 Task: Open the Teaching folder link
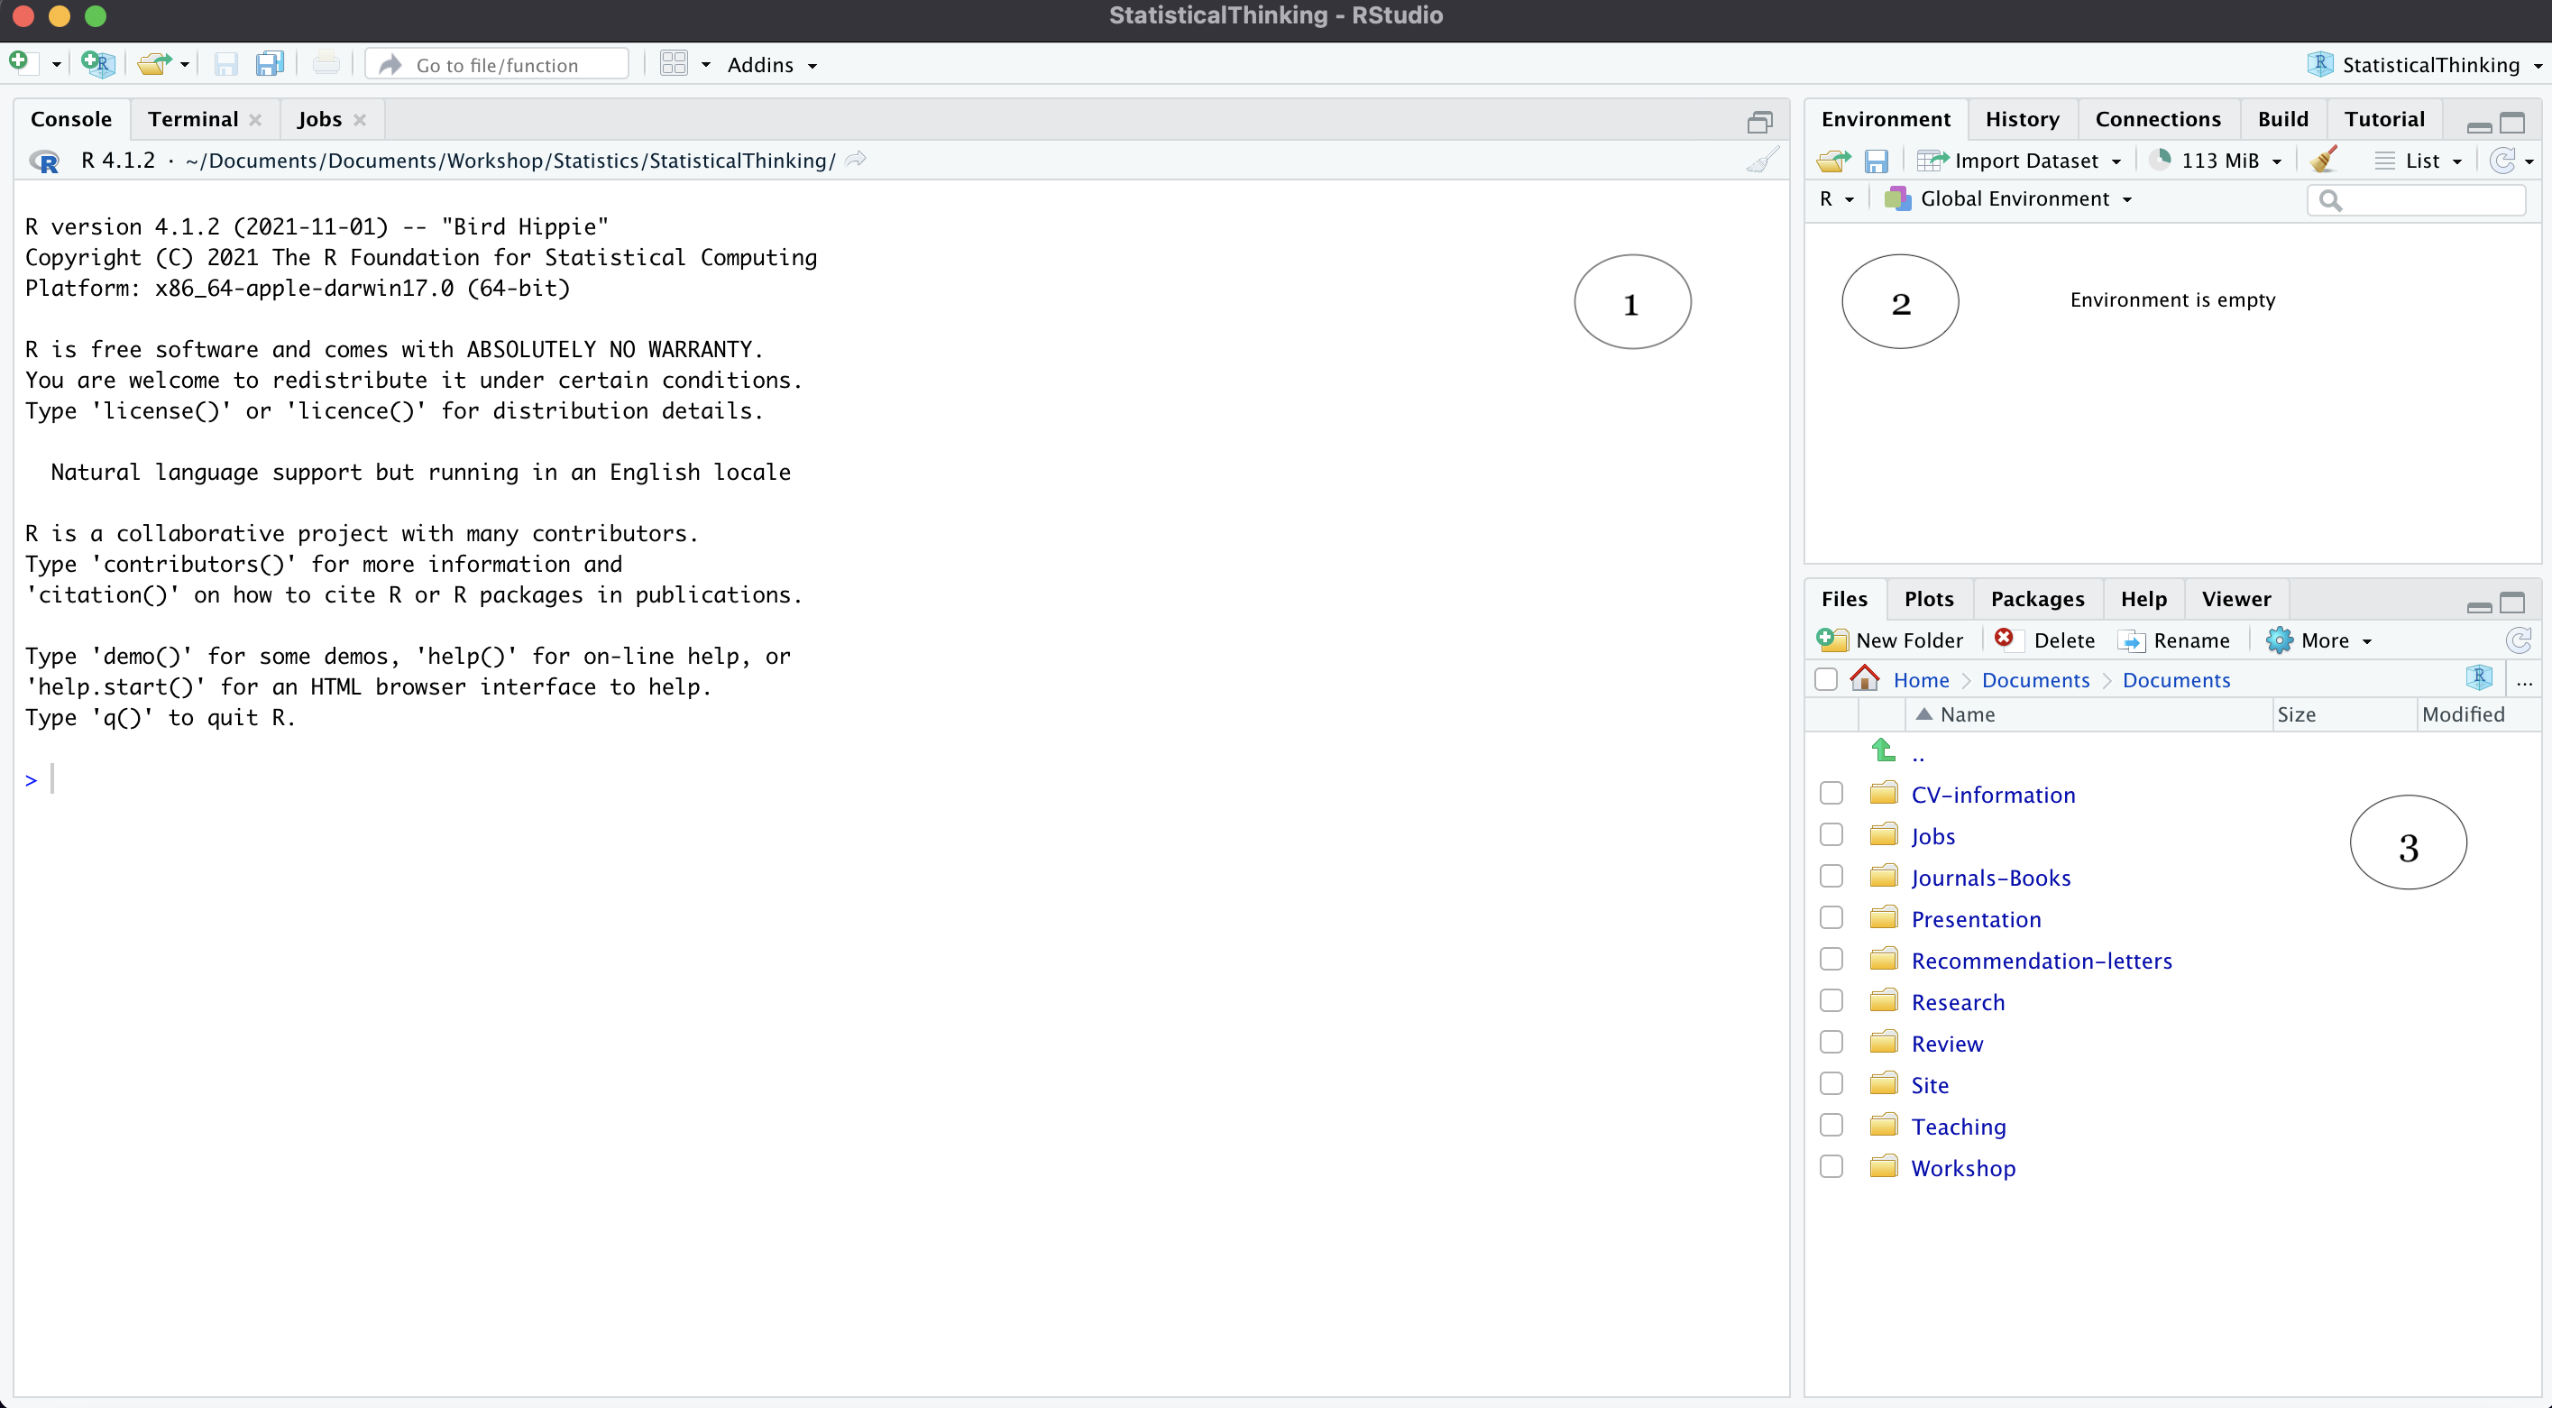point(1958,1127)
